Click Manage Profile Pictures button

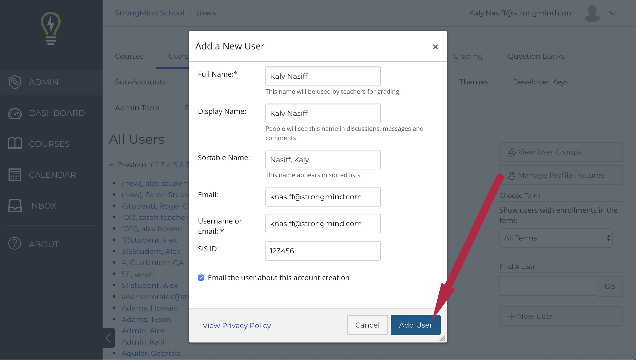[561, 175]
